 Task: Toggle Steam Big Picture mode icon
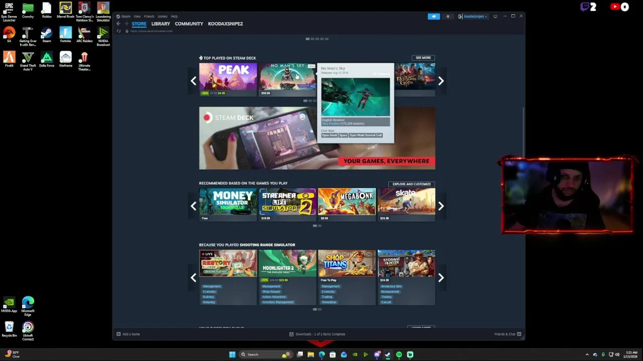point(495,17)
